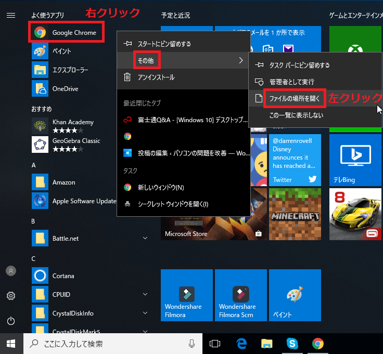383x354 pixels.
Task: Open Task View from the taskbar
Action: pos(215,344)
